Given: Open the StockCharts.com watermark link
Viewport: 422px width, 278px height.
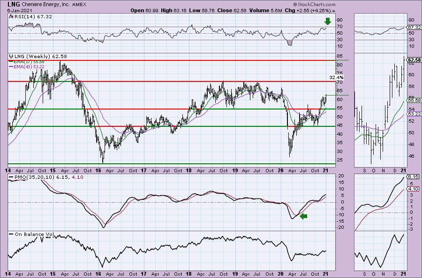Looking at the screenshot, I should 314,4.
